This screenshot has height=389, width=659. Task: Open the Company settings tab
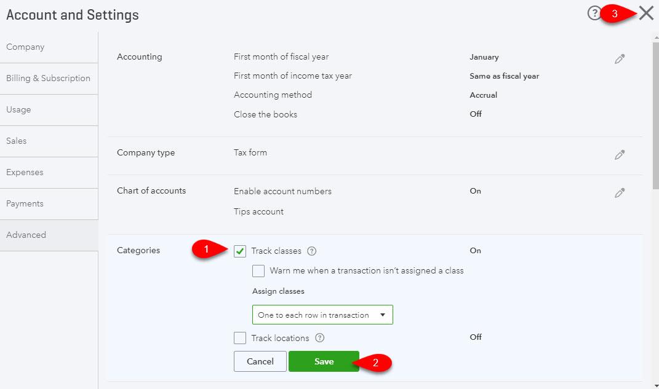[x=49, y=47]
